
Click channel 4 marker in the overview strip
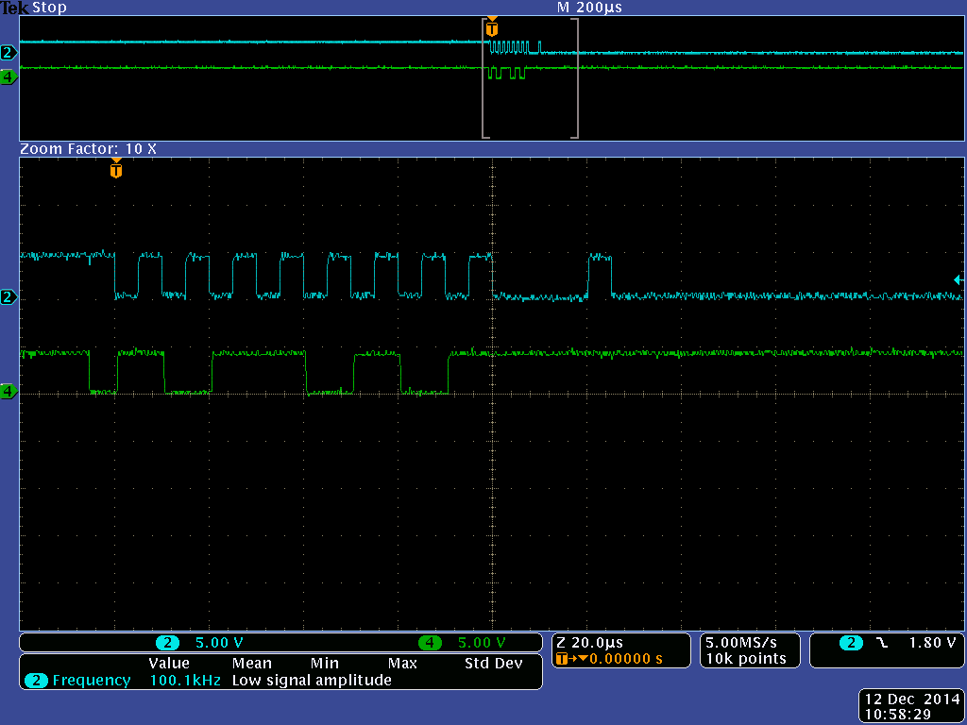tap(8, 77)
